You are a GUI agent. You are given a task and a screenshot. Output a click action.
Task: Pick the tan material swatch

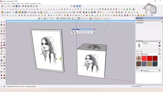point(150,64)
